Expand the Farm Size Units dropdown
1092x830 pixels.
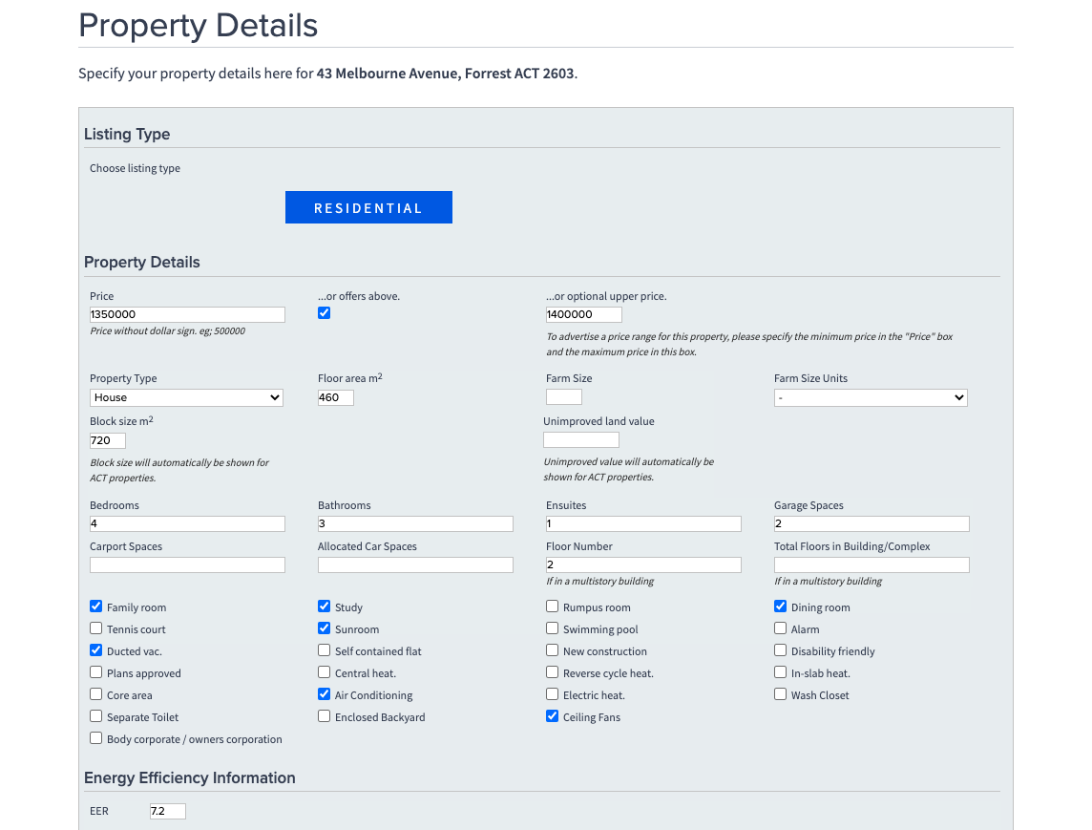tap(871, 397)
